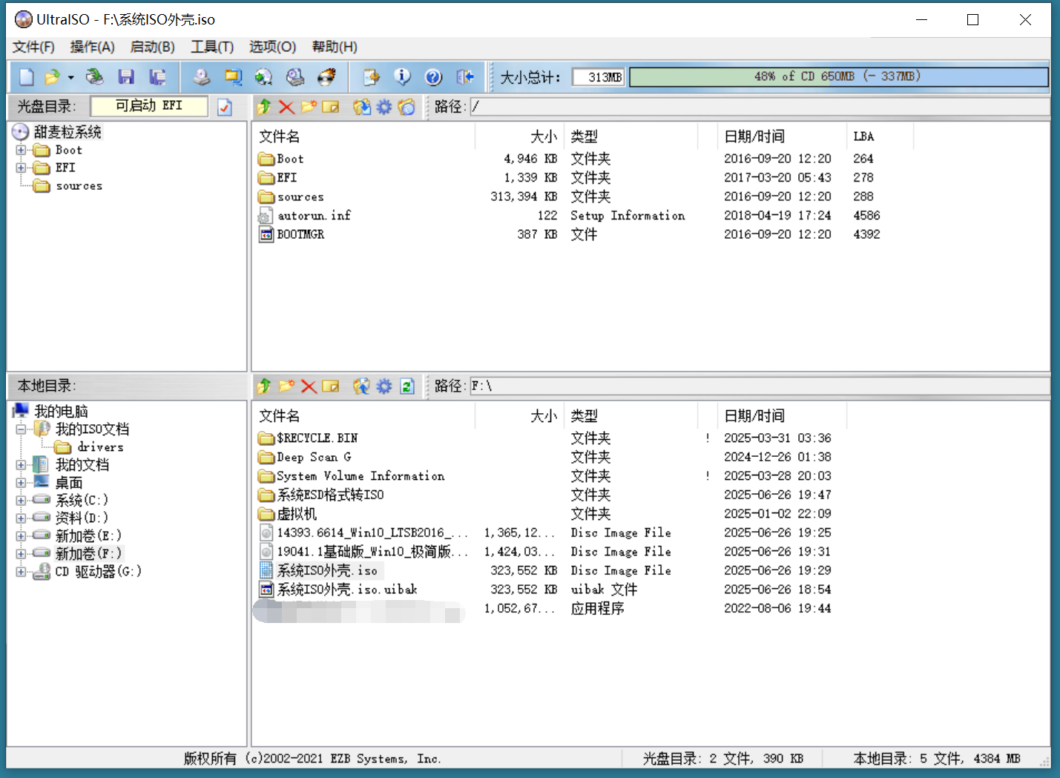Click red X delete icon in local pane
1060x778 pixels.
tap(309, 386)
